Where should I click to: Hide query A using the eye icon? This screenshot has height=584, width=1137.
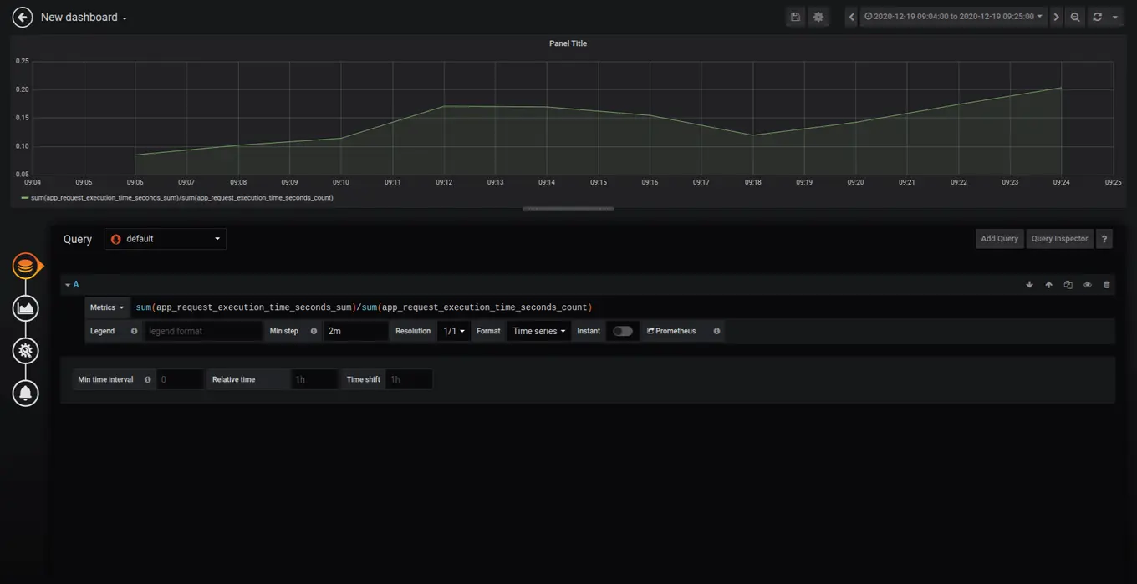pyautogui.click(x=1087, y=285)
